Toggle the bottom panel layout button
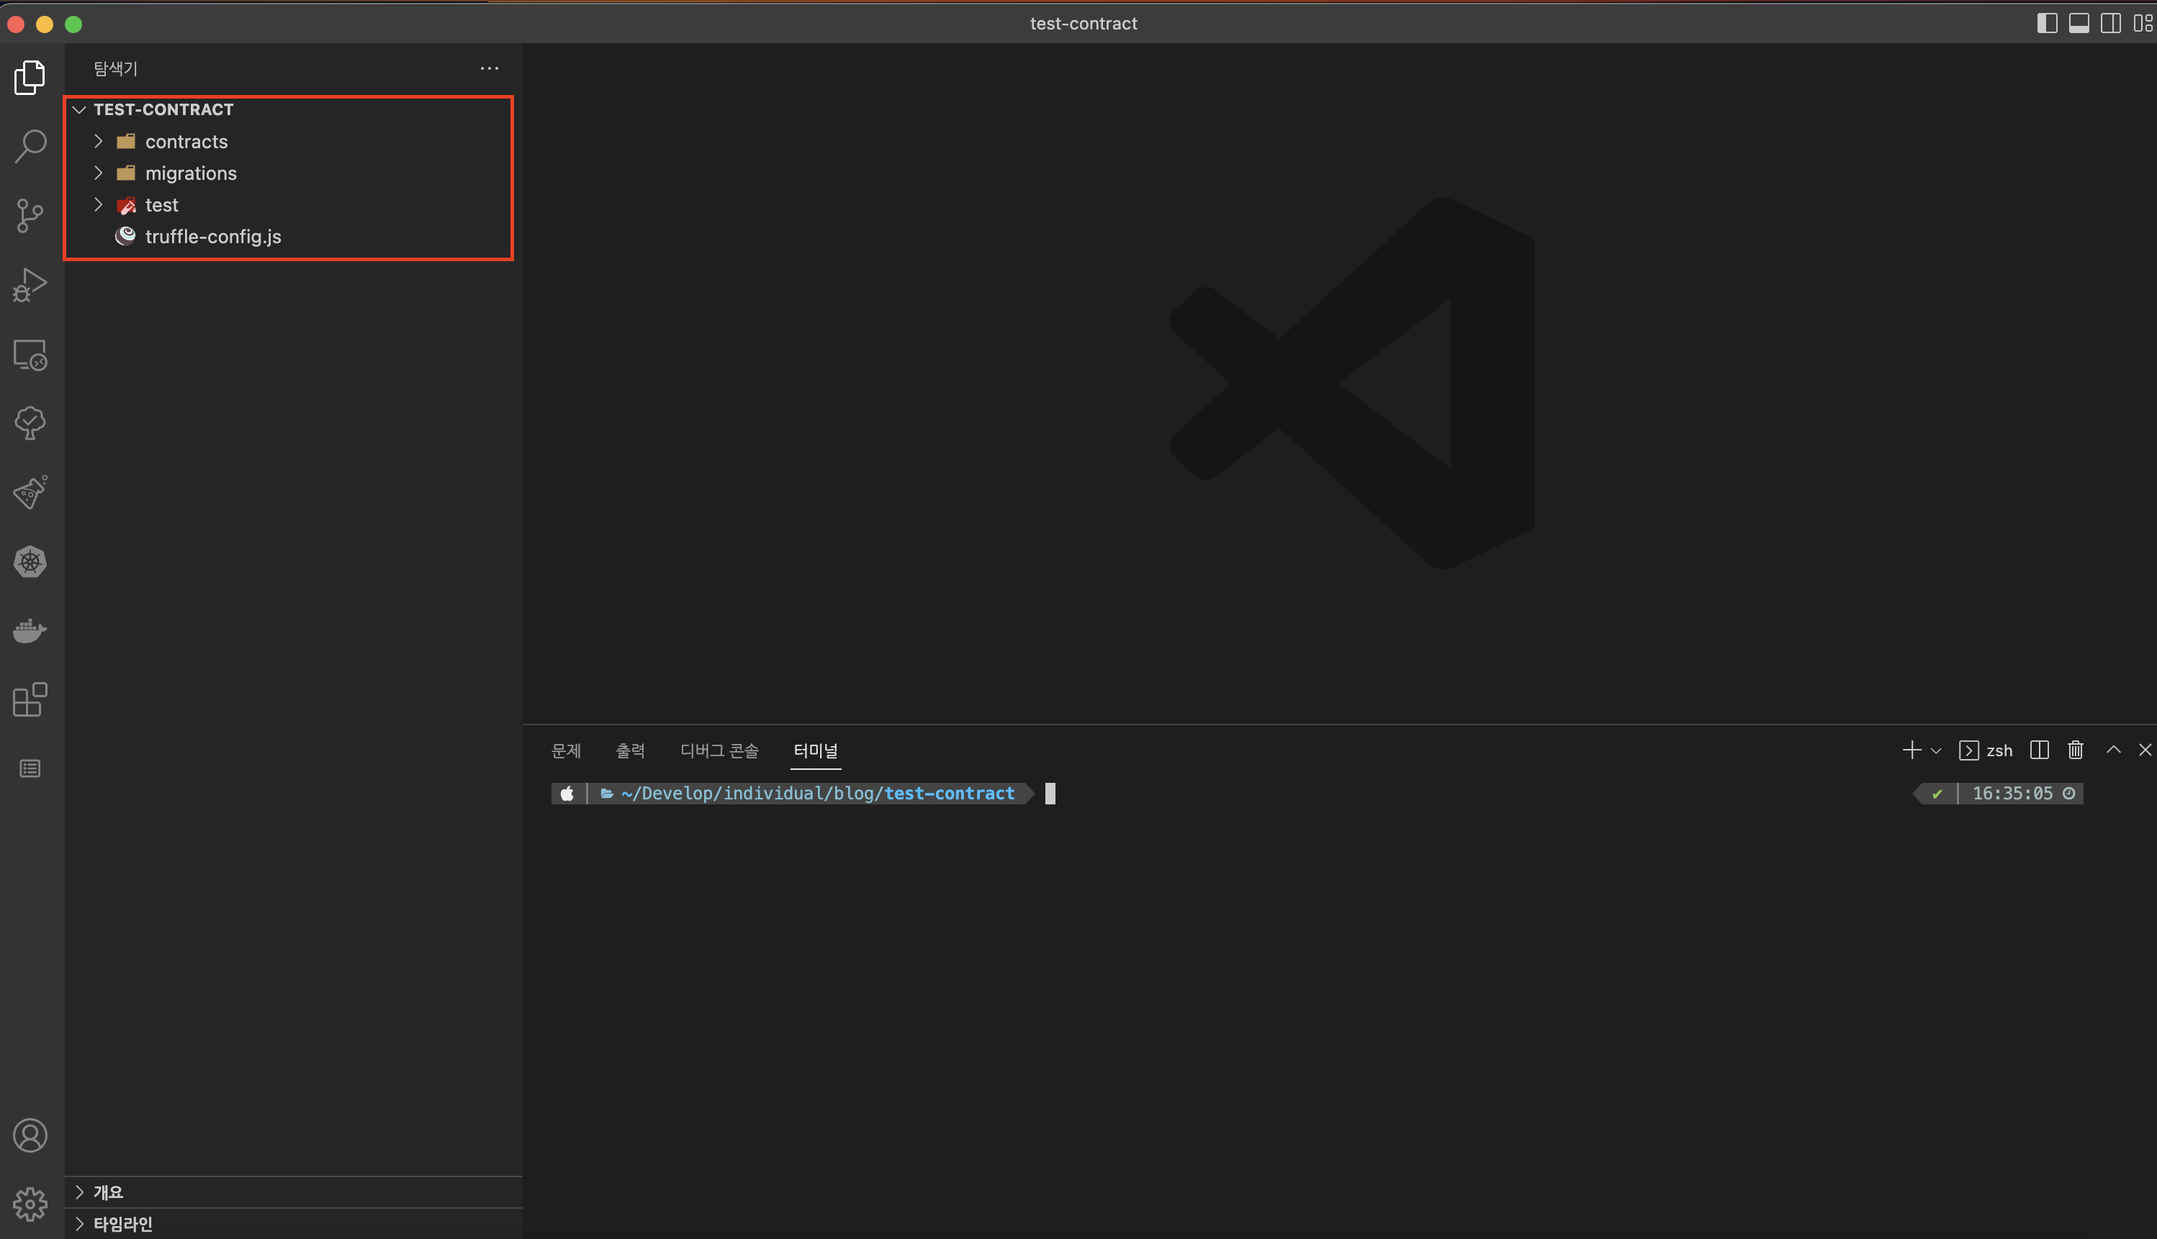Viewport: 2157px width, 1239px height. (x=2079, y=23)
